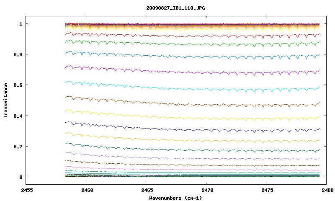Click the y-axis tick label 0.4
This screenshot has height=201, width=335.
click(18, 116)
